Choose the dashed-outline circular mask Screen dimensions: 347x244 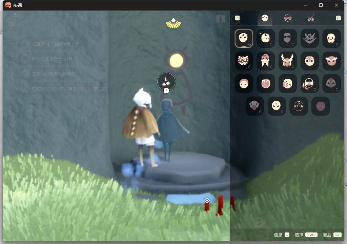click(299, 106)
